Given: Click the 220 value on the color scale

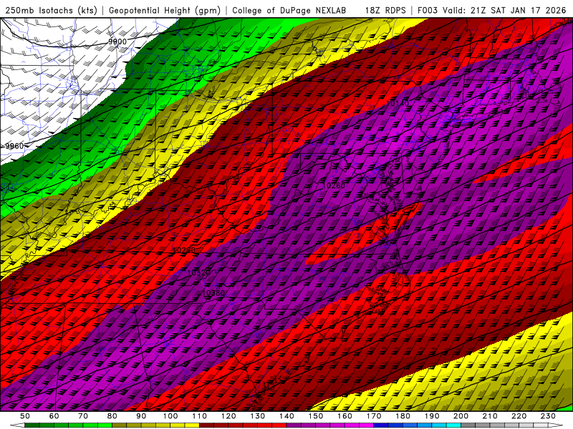Looking at the screenshot, I should coord(519,416).
